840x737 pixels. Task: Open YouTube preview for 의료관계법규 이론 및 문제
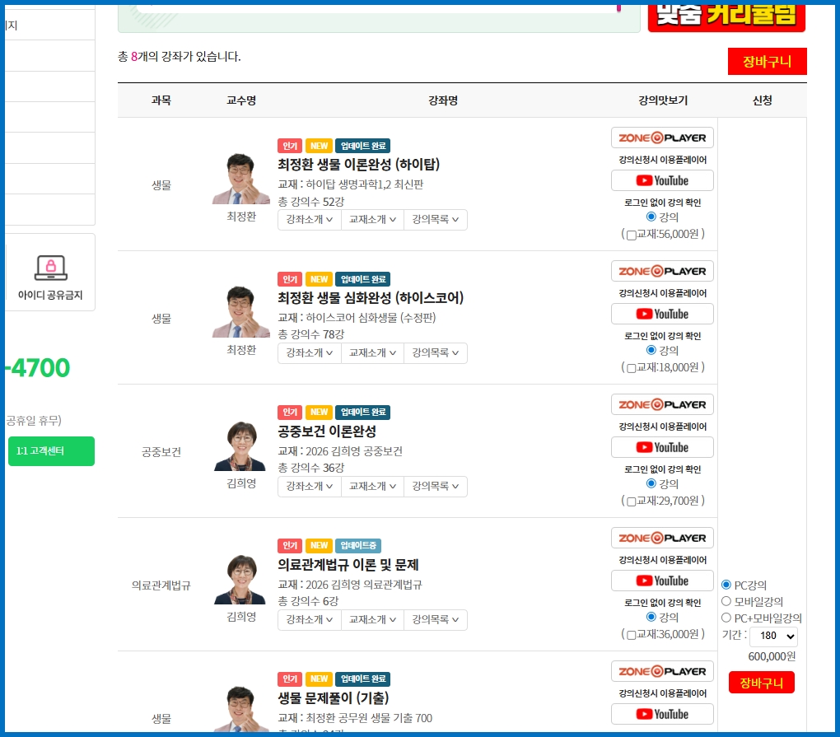[x=662, y=581]
